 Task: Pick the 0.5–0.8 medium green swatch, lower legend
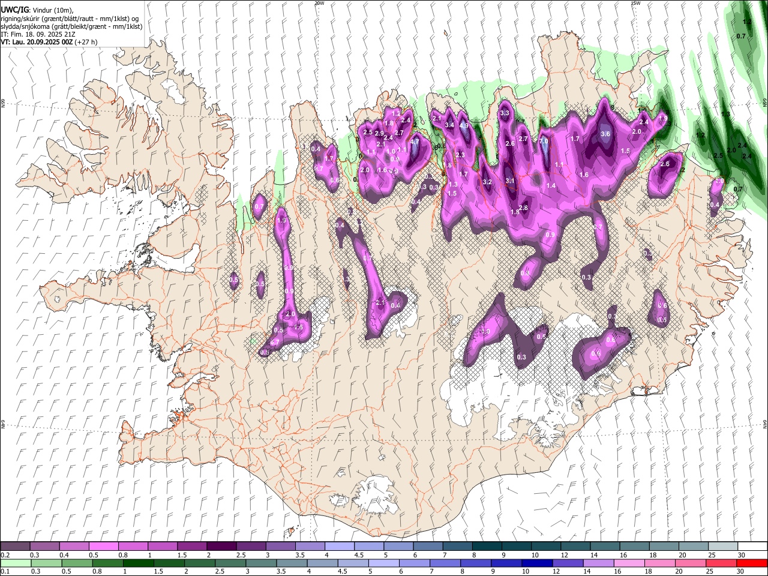[x=77, y=563]
